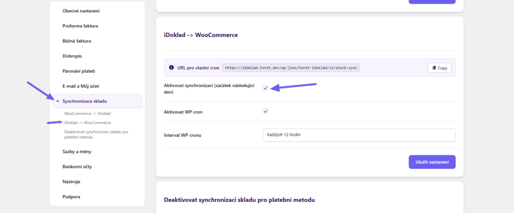Jump to iDoklad -> WooCommerce sidebar sublink

[x=87, y=122]
